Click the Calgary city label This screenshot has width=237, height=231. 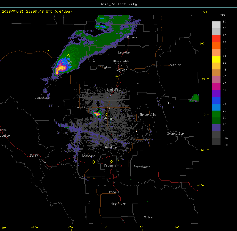click(110, 165)
